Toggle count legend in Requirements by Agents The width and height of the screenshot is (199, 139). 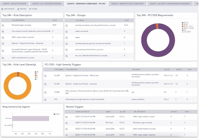point(57,114)
